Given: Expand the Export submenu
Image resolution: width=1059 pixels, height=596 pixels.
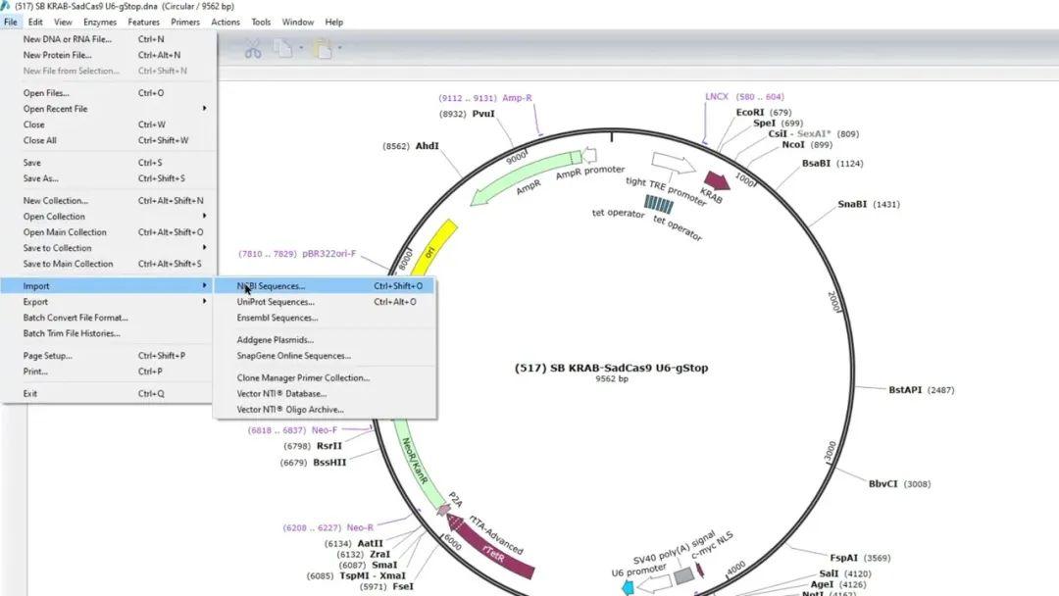Looking at the screenshot, I should coord(39,302).
